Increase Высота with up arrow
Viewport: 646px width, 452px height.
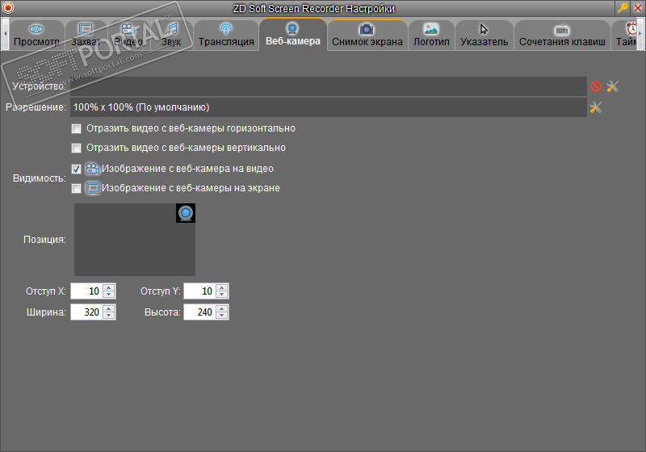(221, 309)
